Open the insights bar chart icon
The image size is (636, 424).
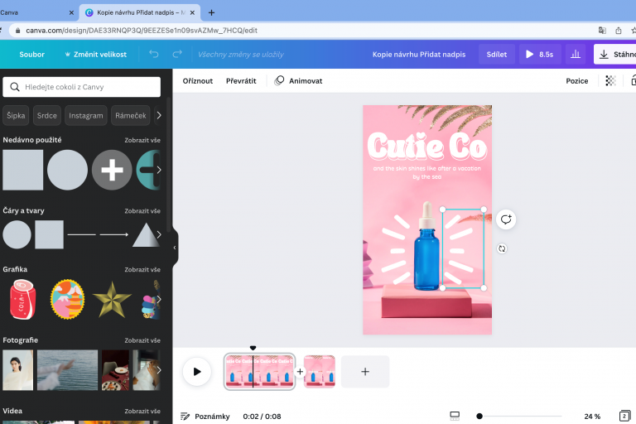coord(575,54)
